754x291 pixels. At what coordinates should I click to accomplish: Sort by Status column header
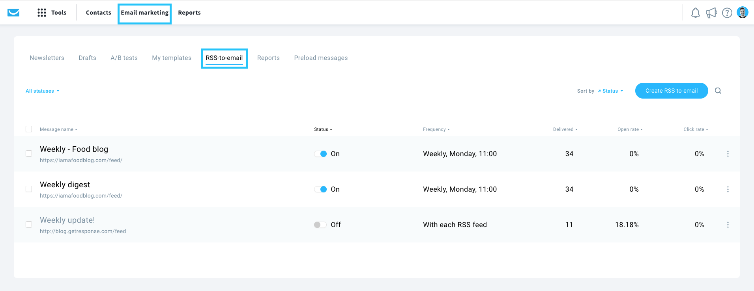(323, 129)
